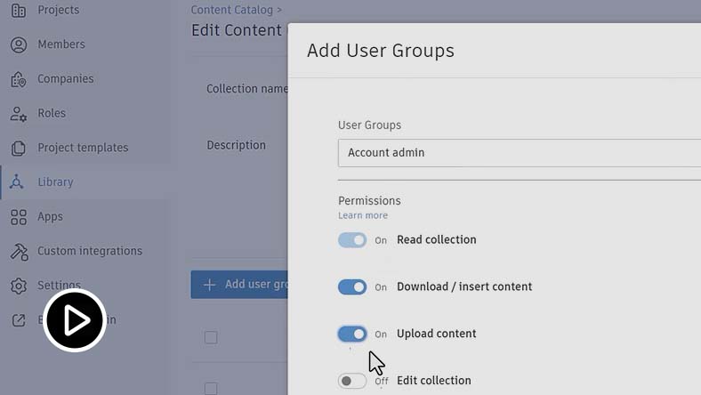Turn off Download / insert content switch
Image resolution: width=701 pixels, height=395 pixels.
pos(352,287)
